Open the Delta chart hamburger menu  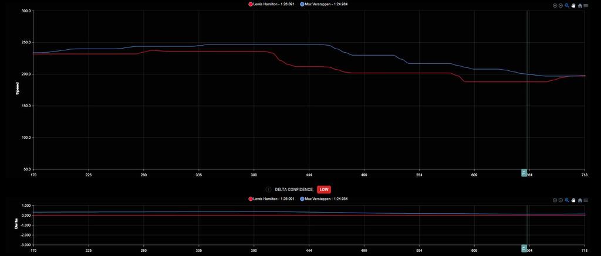point(586,200)
